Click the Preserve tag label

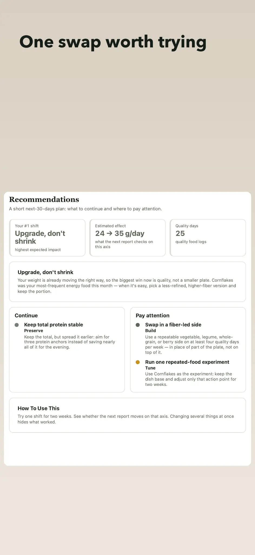tap(34, 331)
